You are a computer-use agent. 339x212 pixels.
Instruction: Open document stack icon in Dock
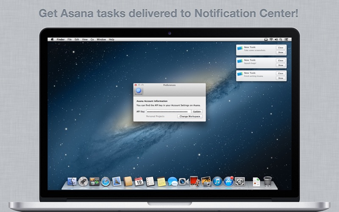pyautogui.click(x=256, y=182)
